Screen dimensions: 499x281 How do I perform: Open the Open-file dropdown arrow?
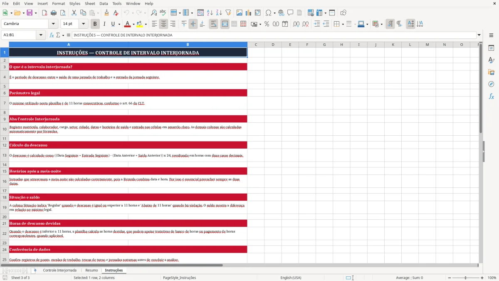(x=23, y=13)
